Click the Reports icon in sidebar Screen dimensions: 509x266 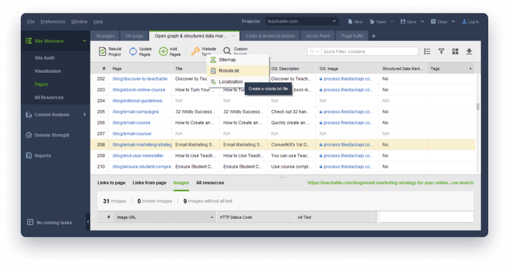tap(29, 155)
